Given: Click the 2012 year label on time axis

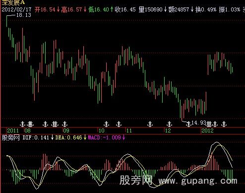Looking at the screenshot, I should point(207,130).
